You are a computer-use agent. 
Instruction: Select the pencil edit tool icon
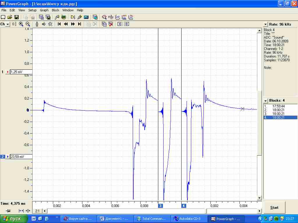pyautogui.click(x=80, y=17)
